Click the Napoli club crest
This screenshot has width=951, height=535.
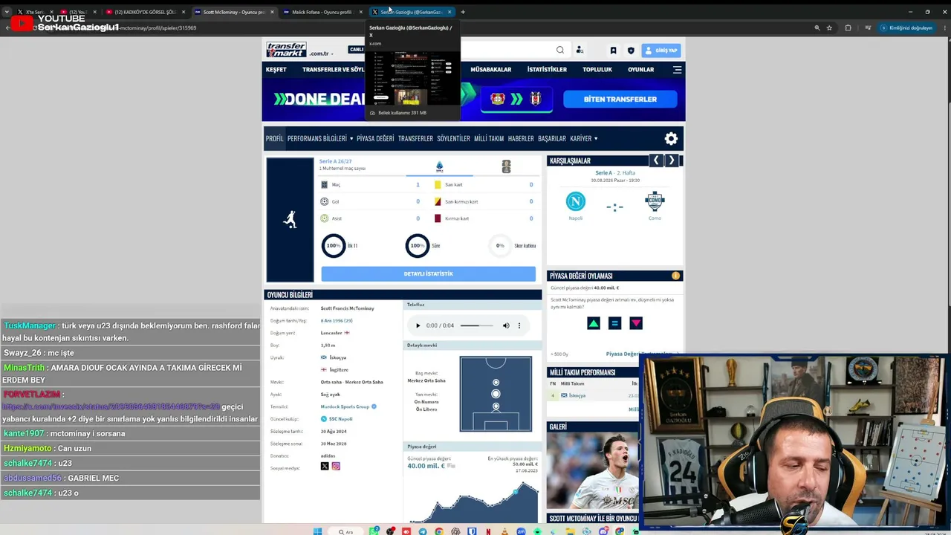pyautogui.click(x=576, y=201)
